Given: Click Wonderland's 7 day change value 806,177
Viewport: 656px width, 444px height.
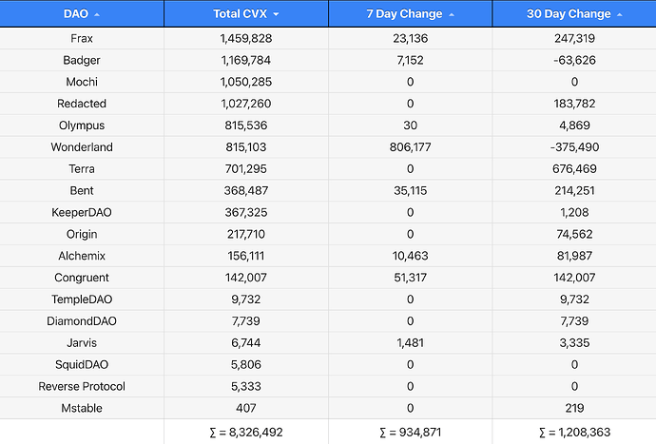Looking at the screenshot, I should click(x=410, y=146).
